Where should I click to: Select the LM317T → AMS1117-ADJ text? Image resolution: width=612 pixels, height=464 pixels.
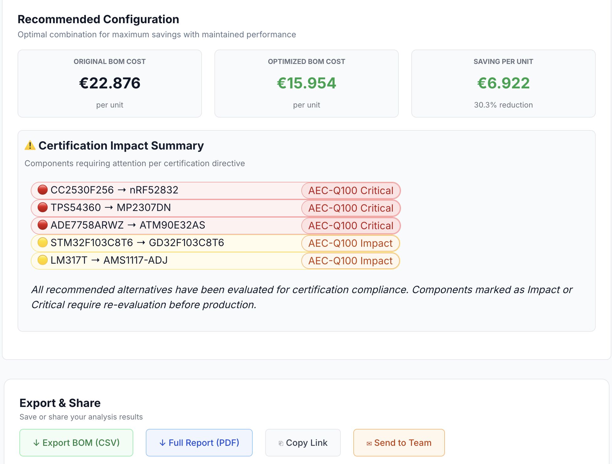coord(109,260)
